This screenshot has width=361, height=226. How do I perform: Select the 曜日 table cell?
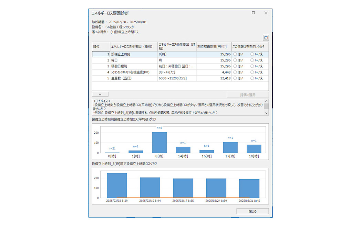click(134, 60)
